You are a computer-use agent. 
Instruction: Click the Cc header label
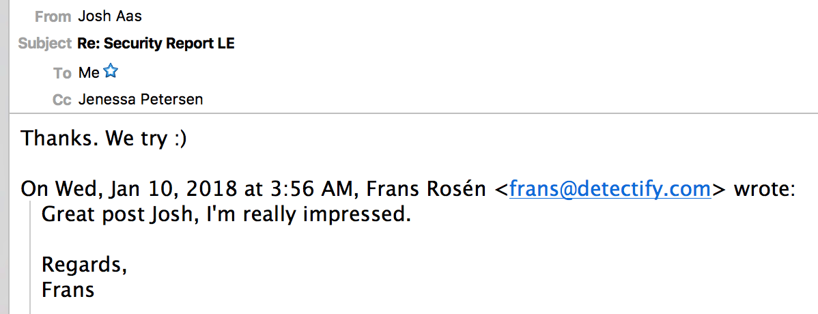62,100
